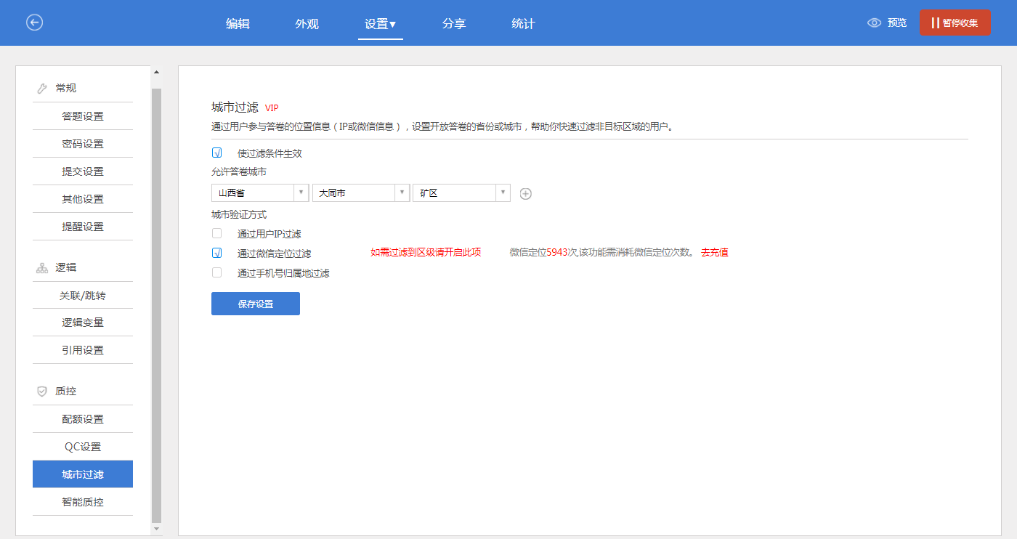The height and width of the screenshot is (539, 1017).
Task: Open the 设置 dropdown menu
Action: click(381, 23)
